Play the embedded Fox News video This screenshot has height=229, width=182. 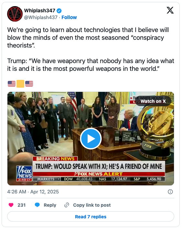[x=91, y=138]
